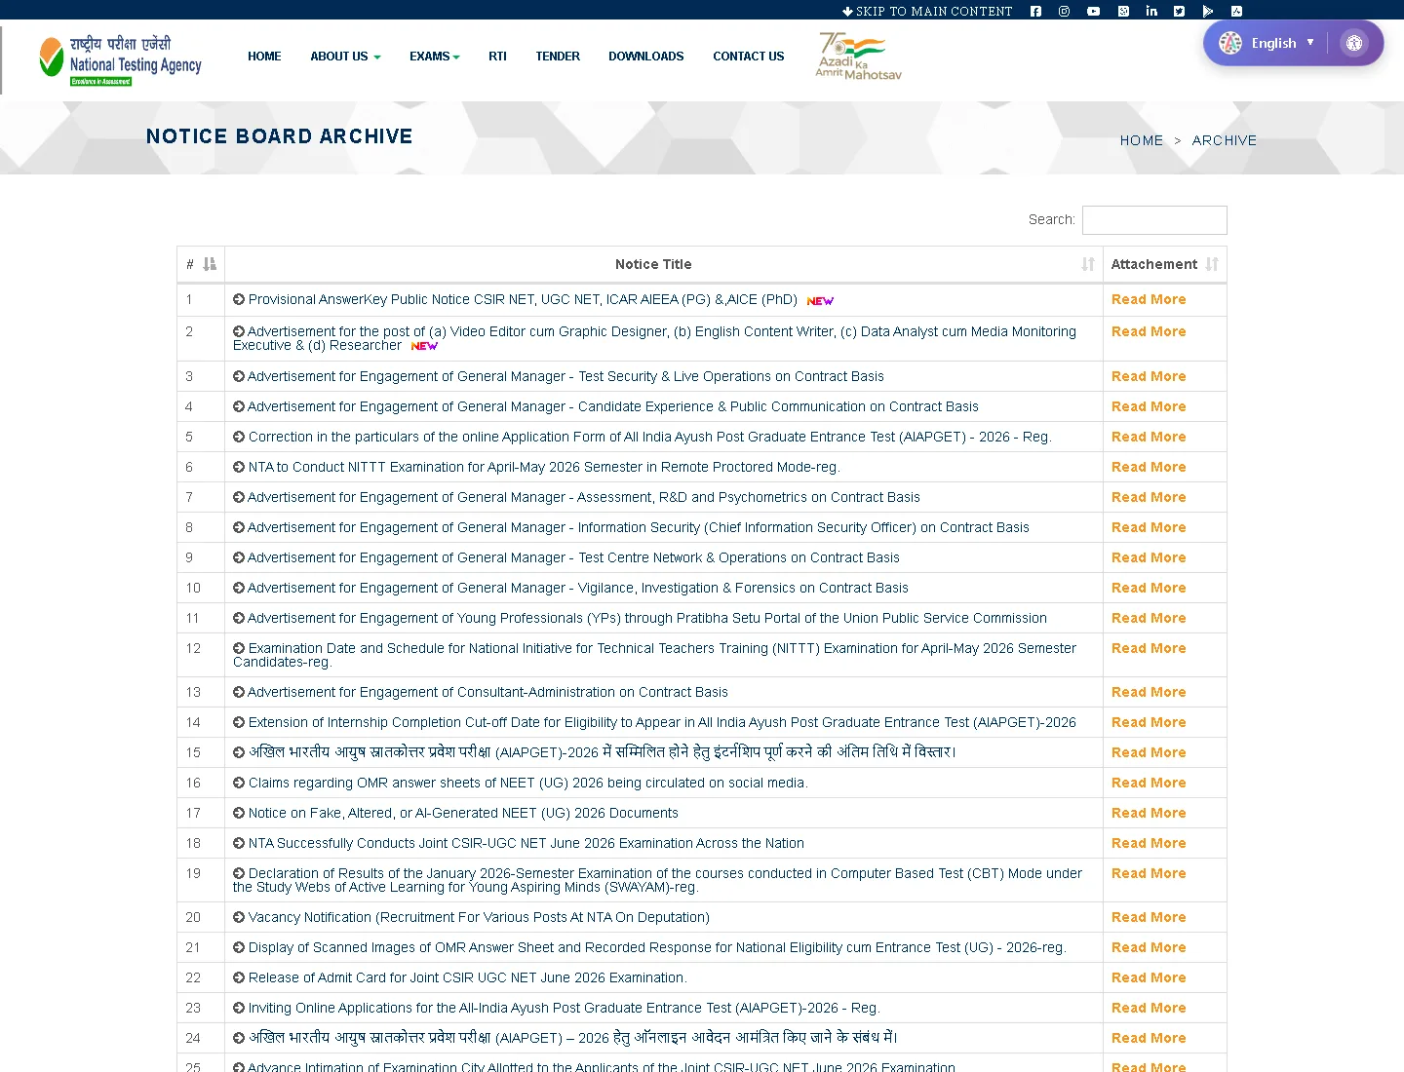
Task: Open Candidate Experience General Manager advertisement
Action: pos(612,407)
